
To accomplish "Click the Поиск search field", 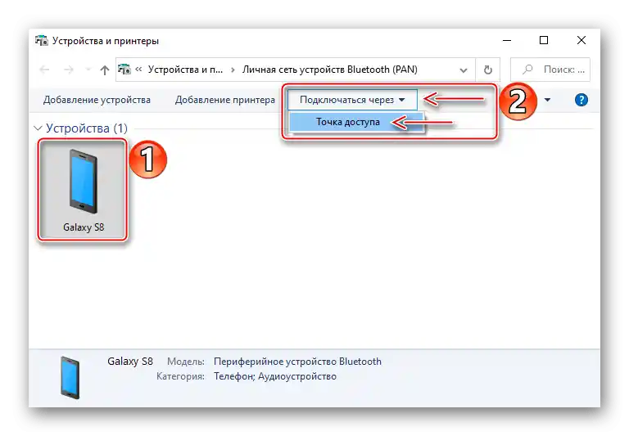I will coord(550,70).
